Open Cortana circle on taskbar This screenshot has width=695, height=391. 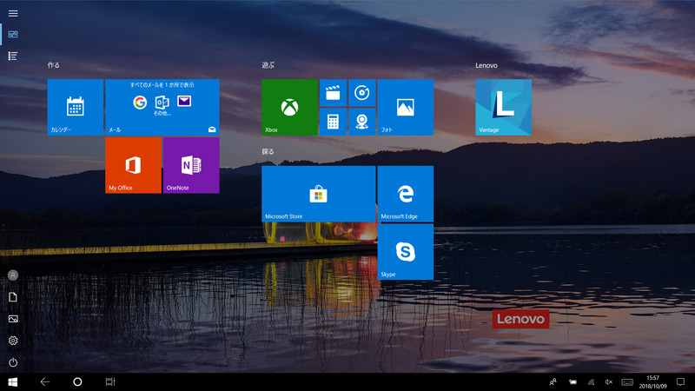77,381
